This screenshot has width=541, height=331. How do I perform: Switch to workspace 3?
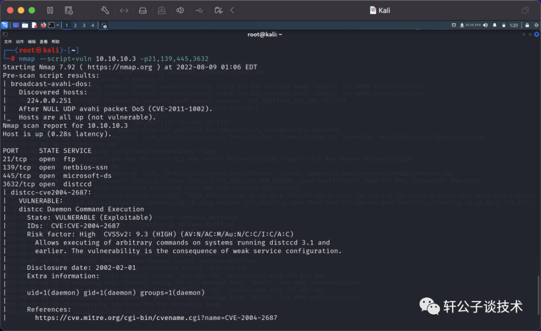[84, 25]
